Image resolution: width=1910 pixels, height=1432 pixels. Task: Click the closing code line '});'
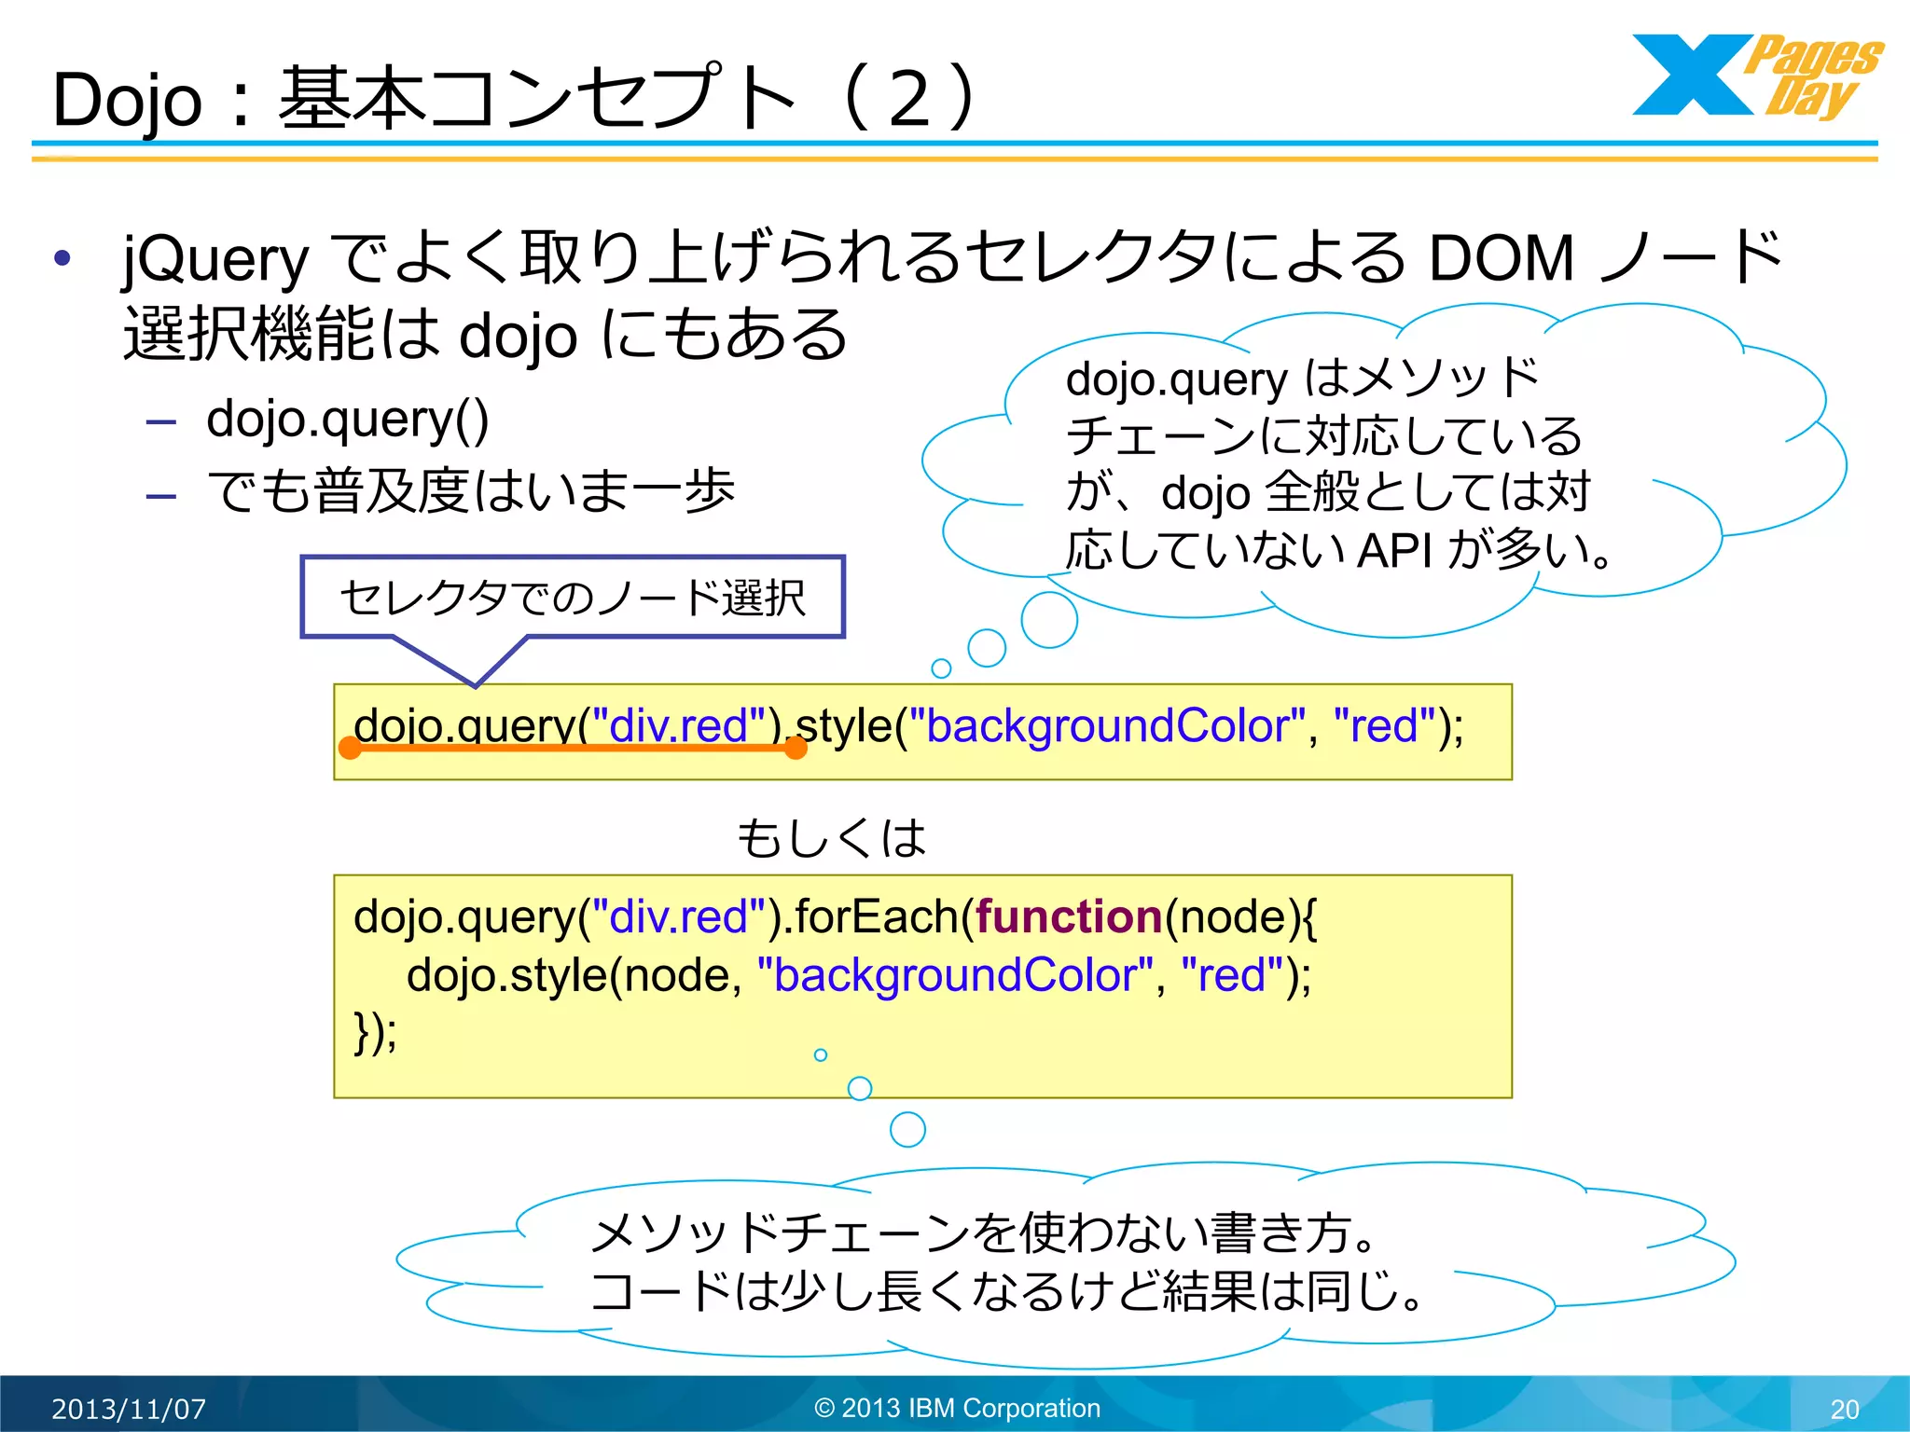click(x=376, y=1032)
